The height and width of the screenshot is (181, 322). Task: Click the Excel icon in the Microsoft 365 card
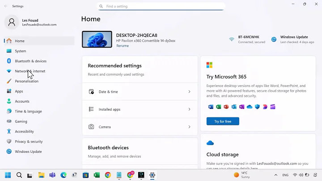click(219, 107)
